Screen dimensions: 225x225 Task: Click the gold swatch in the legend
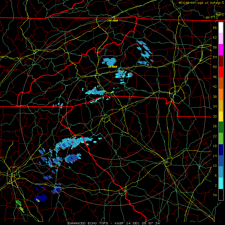(x=221, y=106)
